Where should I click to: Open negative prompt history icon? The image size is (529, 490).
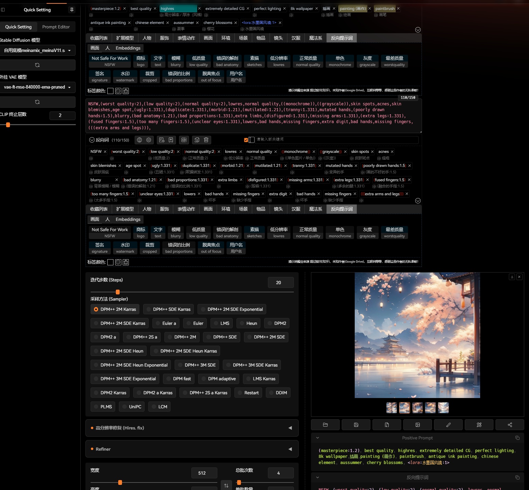pos(162,140)
